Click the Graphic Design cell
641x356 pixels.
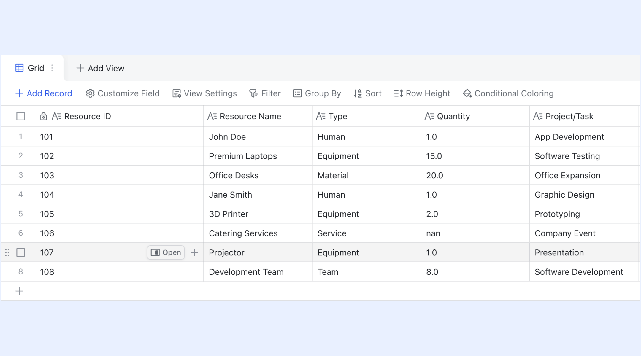(x=584, y=195)
